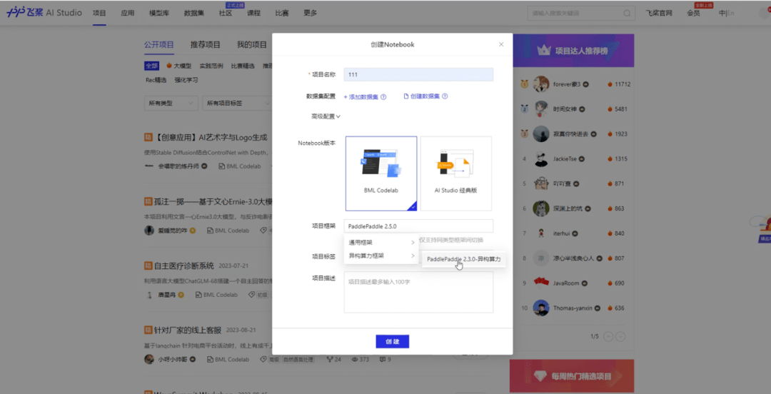
Task: Open 飞桨官网 link
Action: pos(658,14)
